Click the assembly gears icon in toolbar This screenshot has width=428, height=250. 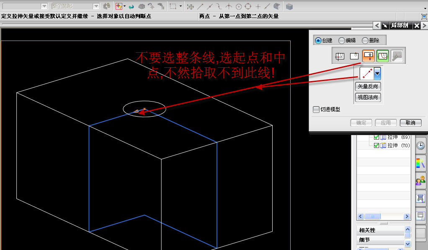point(107,6)
